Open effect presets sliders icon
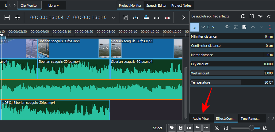 click(235, 27)
